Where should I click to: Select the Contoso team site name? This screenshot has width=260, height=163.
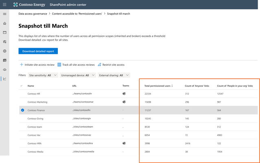(x=35, y=127)
